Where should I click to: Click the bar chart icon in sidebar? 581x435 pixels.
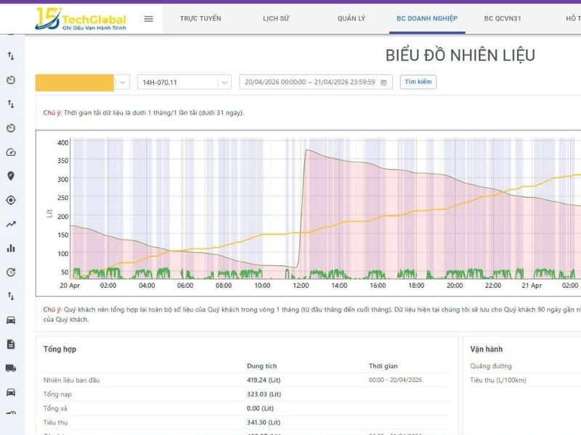(11, 248)
